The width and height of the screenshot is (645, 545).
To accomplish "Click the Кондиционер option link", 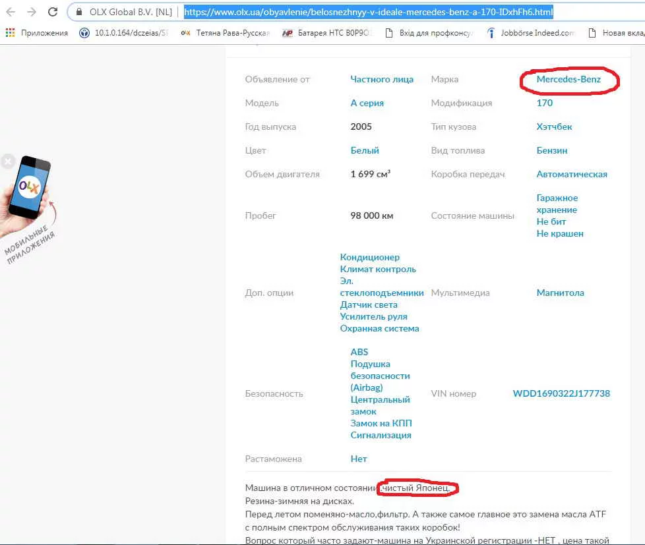I will [369, 257].
